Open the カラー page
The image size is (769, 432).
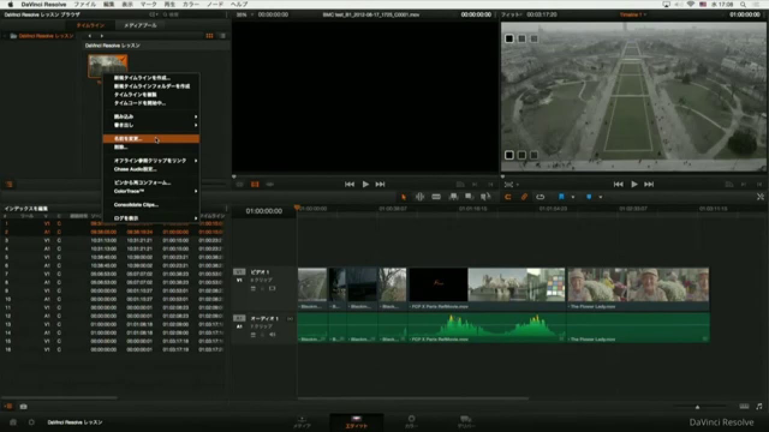pyautogui.click(x=411, y=422)
